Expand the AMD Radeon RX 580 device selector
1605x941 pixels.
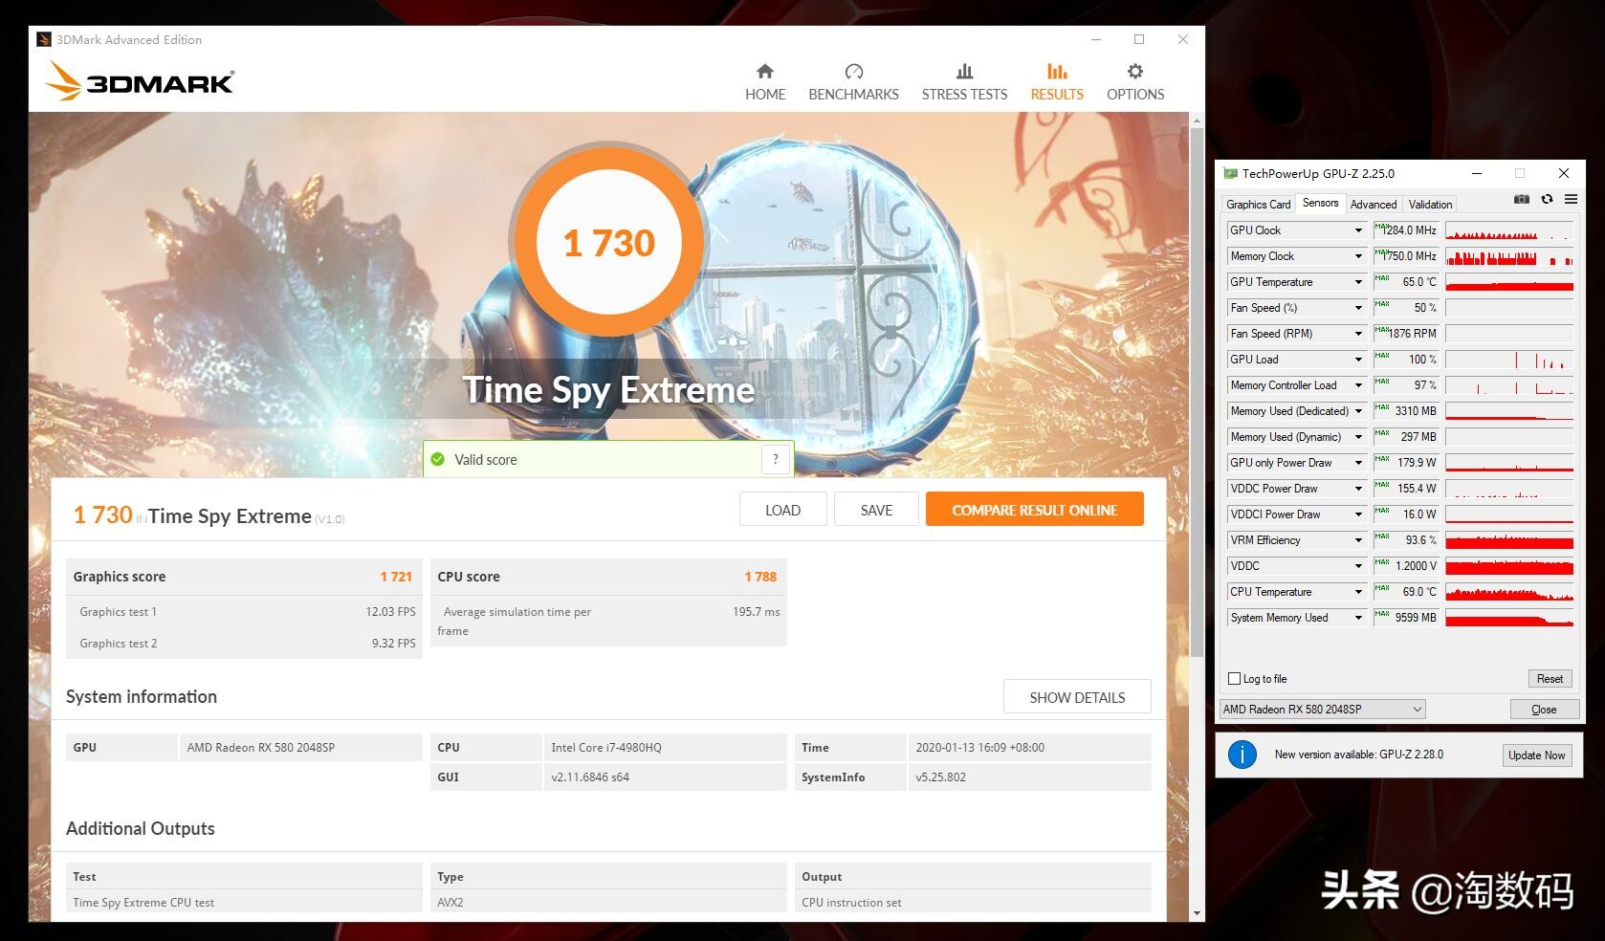click(1417, 709)
